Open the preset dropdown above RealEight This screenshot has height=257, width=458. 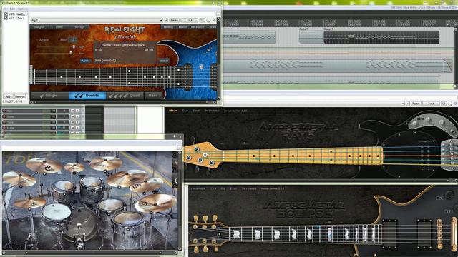coord(97,21)
